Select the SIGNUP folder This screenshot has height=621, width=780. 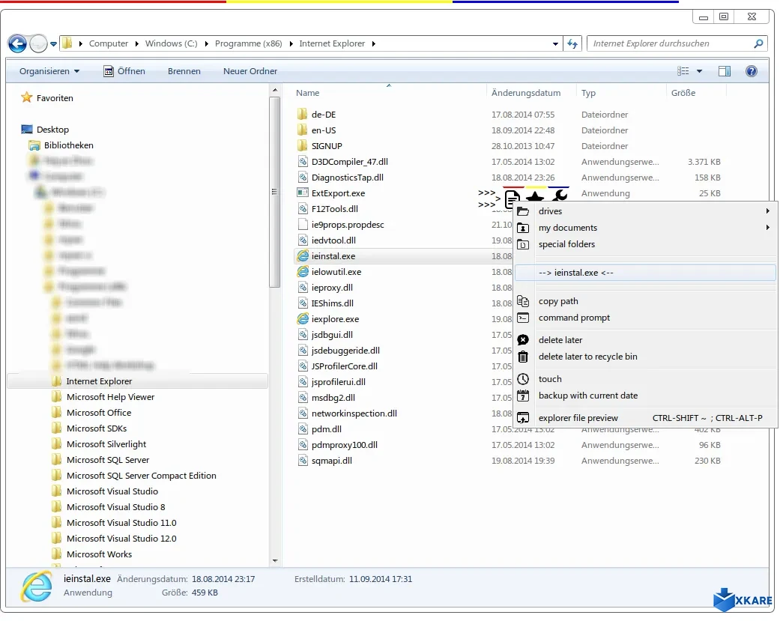327,146
